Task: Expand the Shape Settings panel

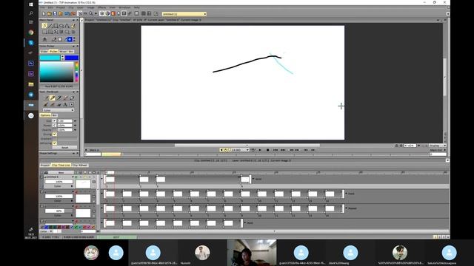Action: (73, 153)
